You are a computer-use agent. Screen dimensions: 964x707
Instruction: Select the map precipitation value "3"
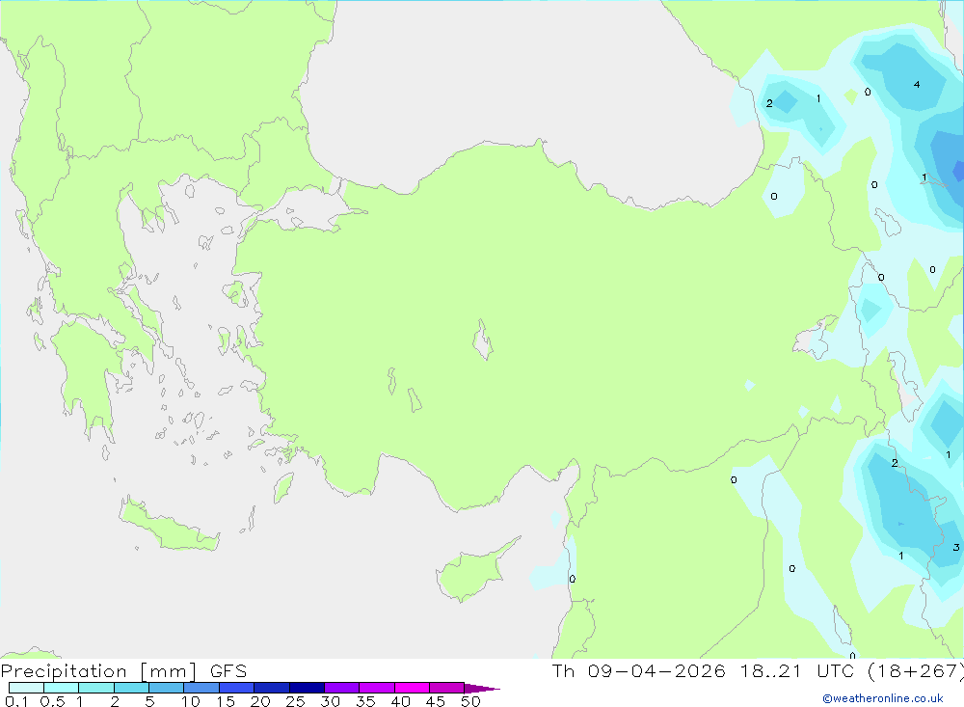[x=955, y=547]
